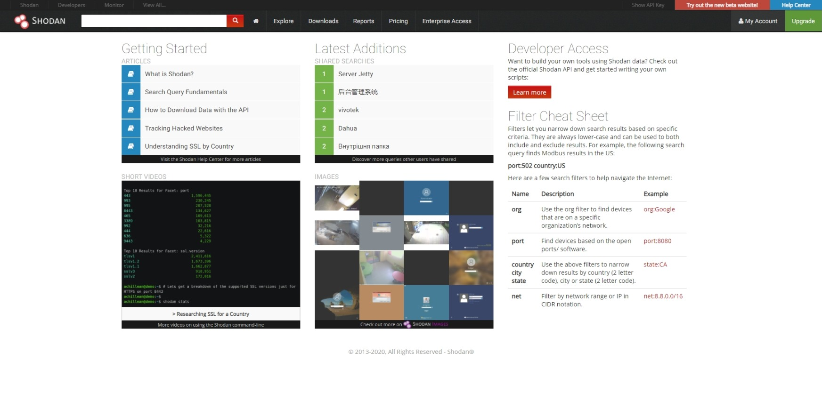Open Understanding SSL by Country article

(x=189, y=146)
